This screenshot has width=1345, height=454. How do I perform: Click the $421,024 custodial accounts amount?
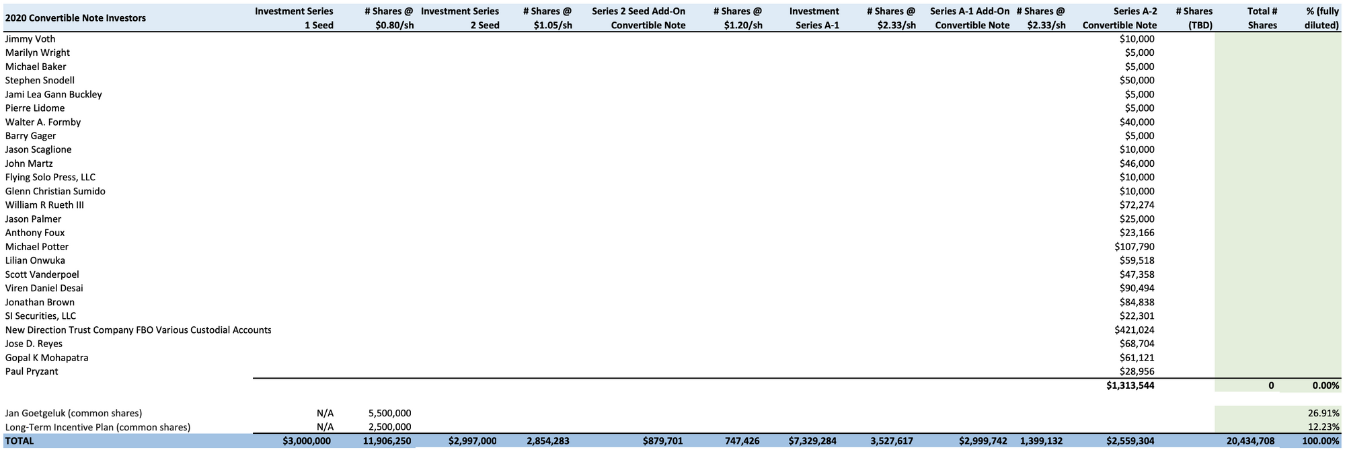(x=1135, y=330)
